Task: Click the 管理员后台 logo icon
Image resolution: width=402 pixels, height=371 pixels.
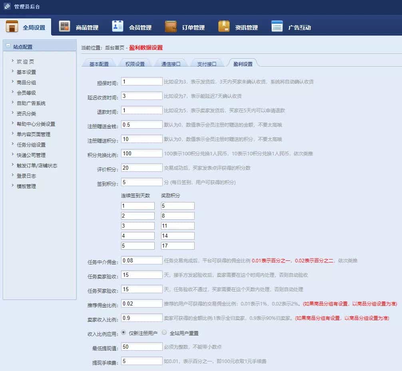Action: [6, 6]
